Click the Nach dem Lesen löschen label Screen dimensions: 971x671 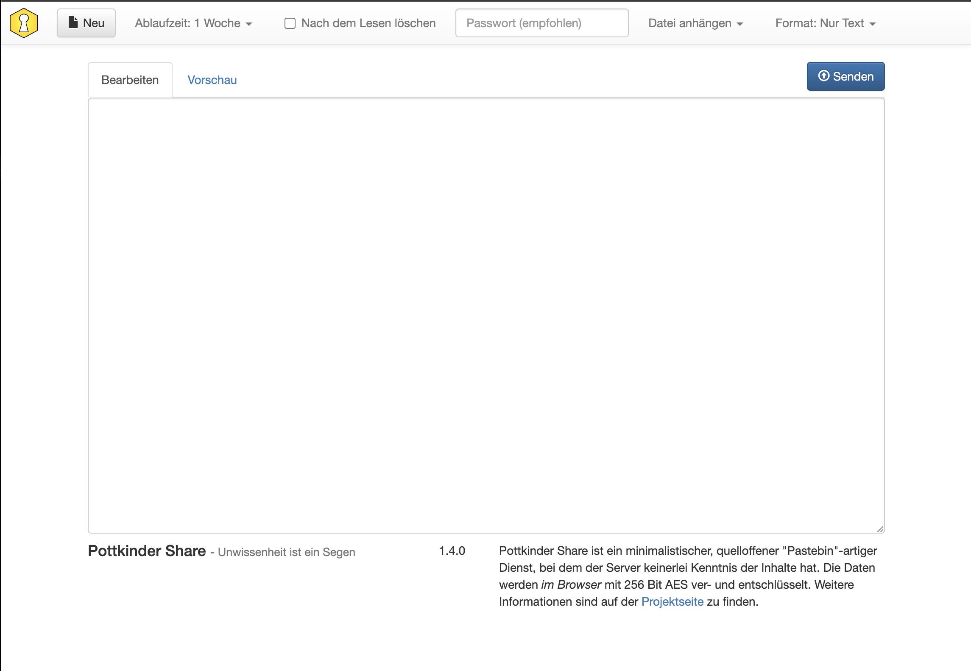pyautogui.click(x=368, y=23)
